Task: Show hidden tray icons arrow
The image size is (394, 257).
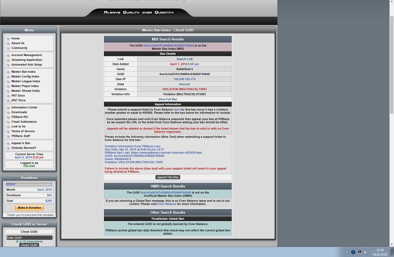Action: [347, 252]
